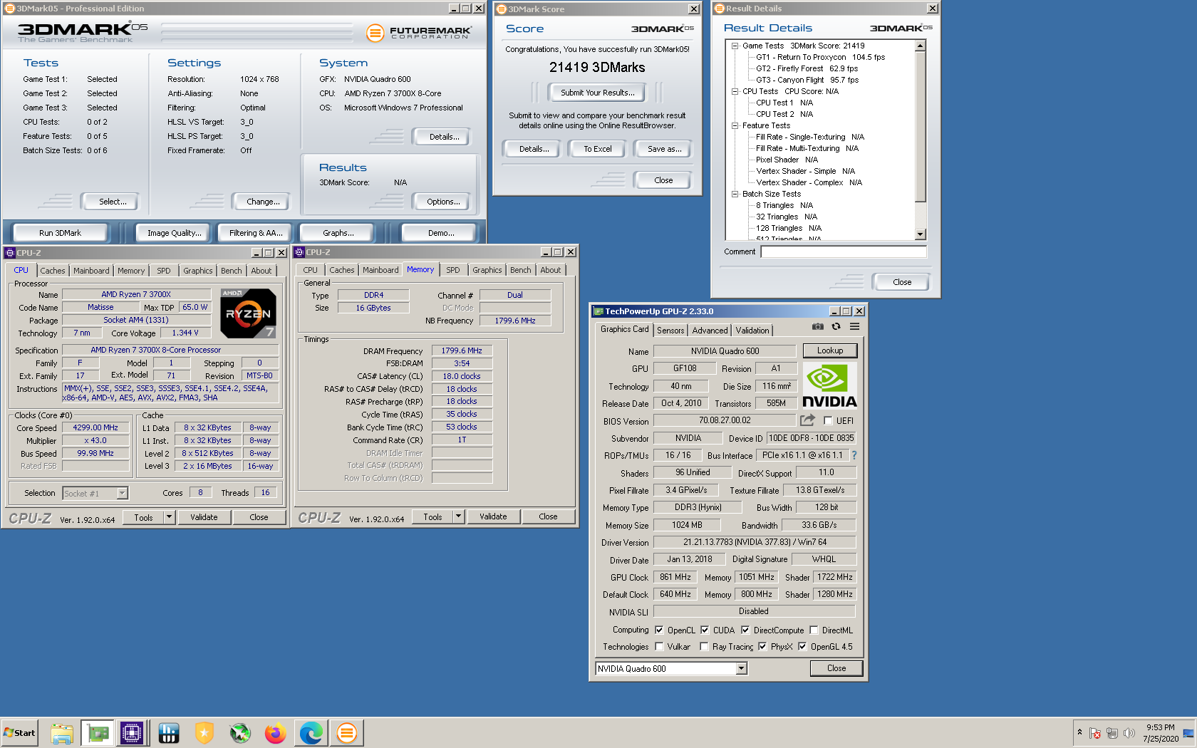The image size is (1197, 748).
Task: Click the Bus Interface question mark icon
Action: [854, 455]
